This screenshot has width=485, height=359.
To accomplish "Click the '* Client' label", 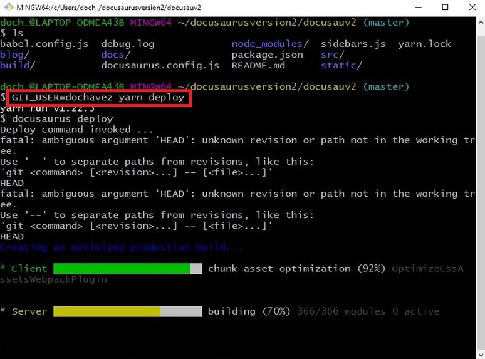I will point(24,268).
